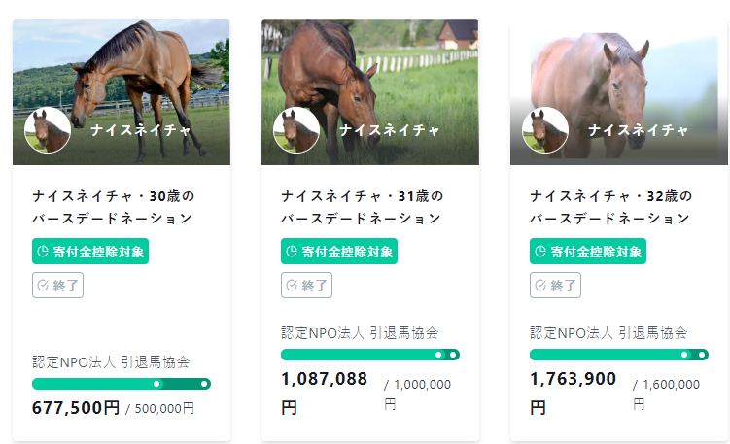Click the round horse avatar on 31歳 card
The height and width of the screenshot is (444, 730).
coord(296,130)
